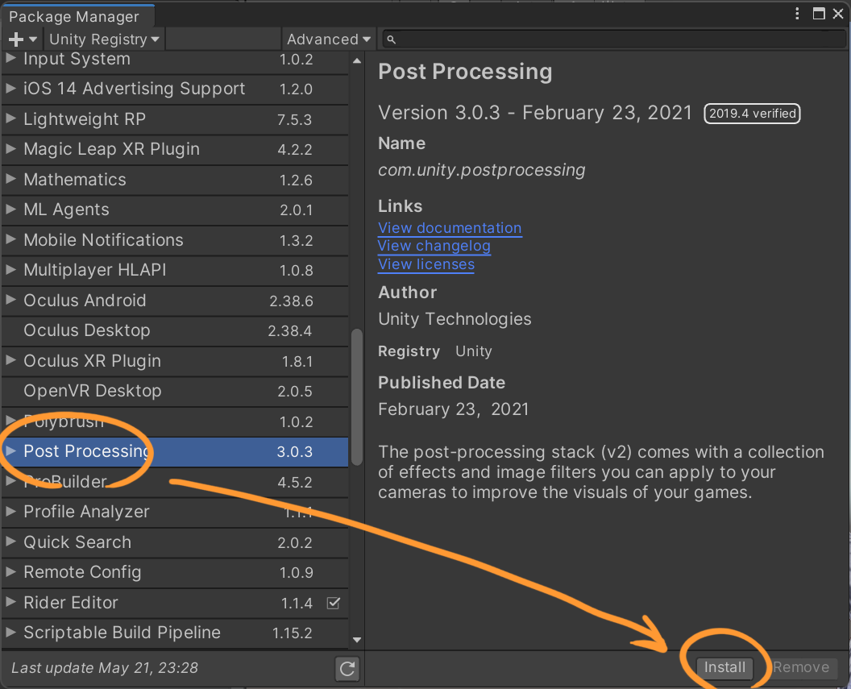The image size is (851, 689).
Task: Select the Remote Config package row
Action: [x=175, y=572]
